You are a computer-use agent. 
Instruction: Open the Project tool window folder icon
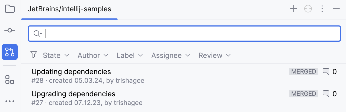[x=10, y=9]
